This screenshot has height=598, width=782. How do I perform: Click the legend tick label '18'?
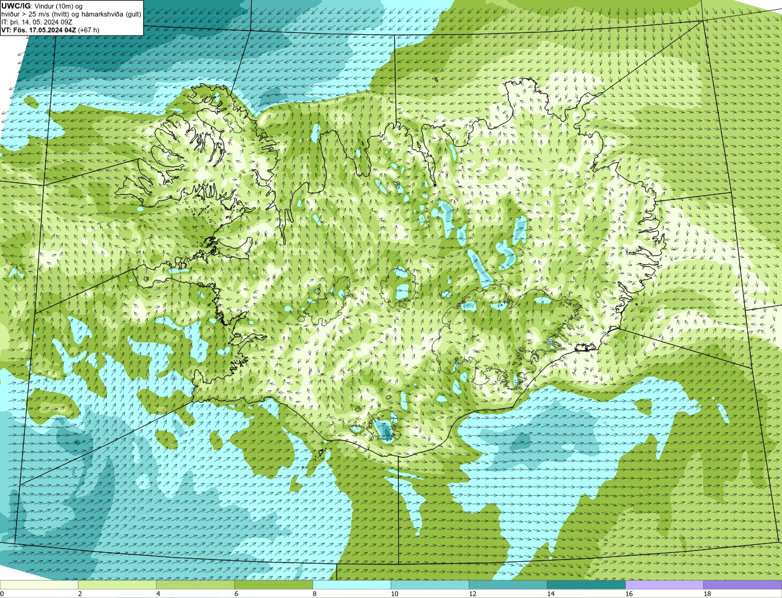click(x=707, y=594)
